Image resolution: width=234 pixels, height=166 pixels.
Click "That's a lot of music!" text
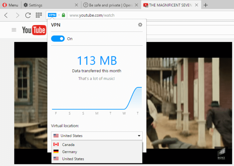97,79
